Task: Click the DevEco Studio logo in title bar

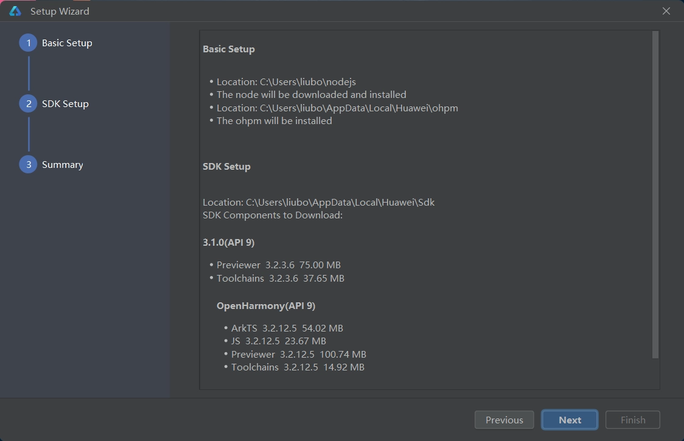Action: point(15,11)
